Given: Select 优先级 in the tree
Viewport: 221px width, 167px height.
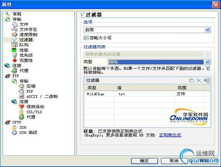Looking at the screenshot, I should pos(26,55).
